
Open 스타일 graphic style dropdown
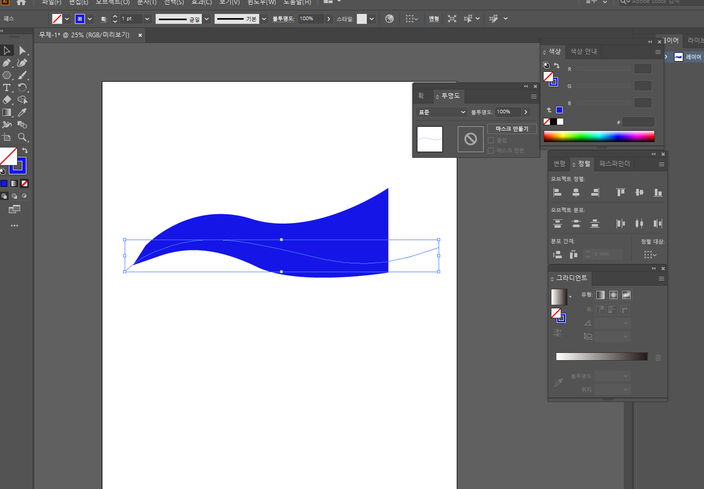point(371,19)
